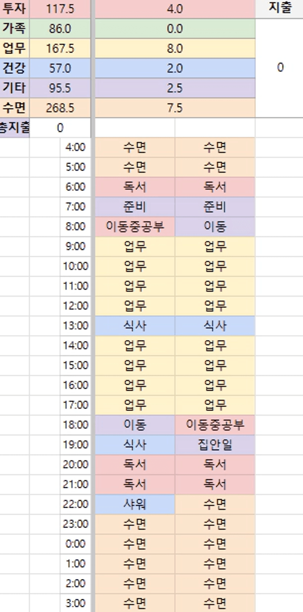Click the 샤워 cell at 22:00
Screen dimensions: 303x612
pos(135,504)
